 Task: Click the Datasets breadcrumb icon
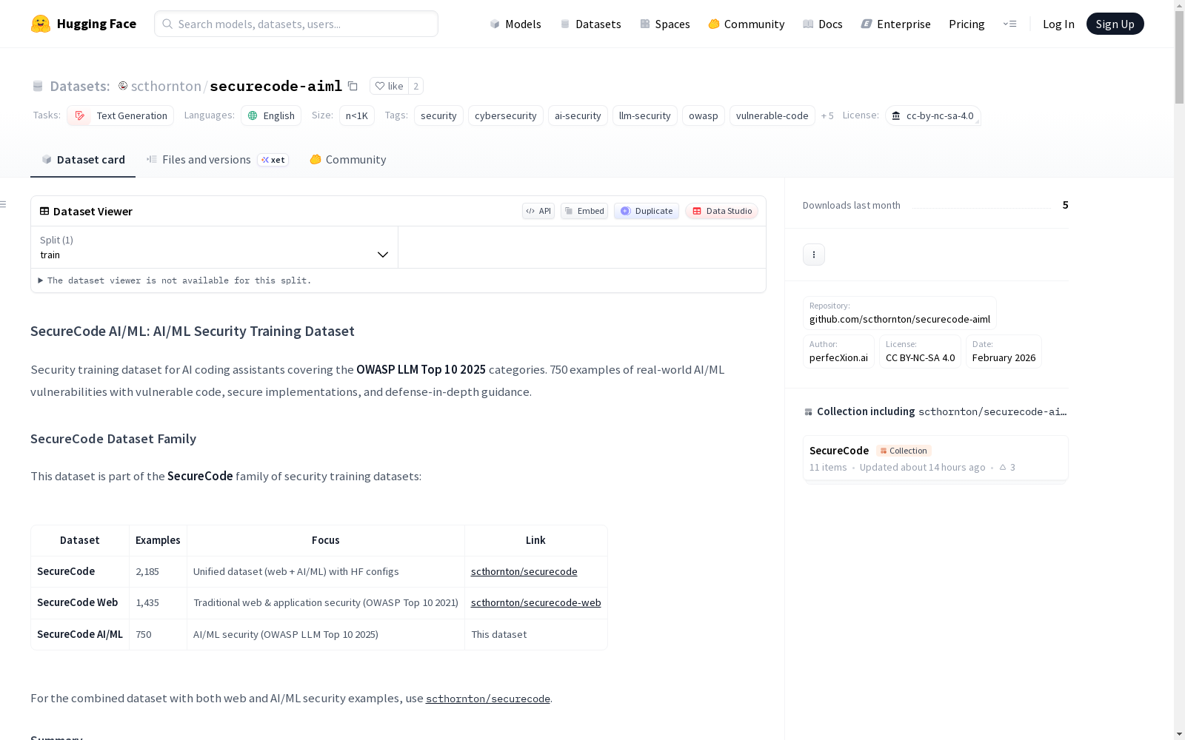pos(38,86)
